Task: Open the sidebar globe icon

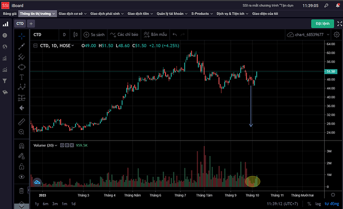Action: pyautogui.click(x=4, y=47)
